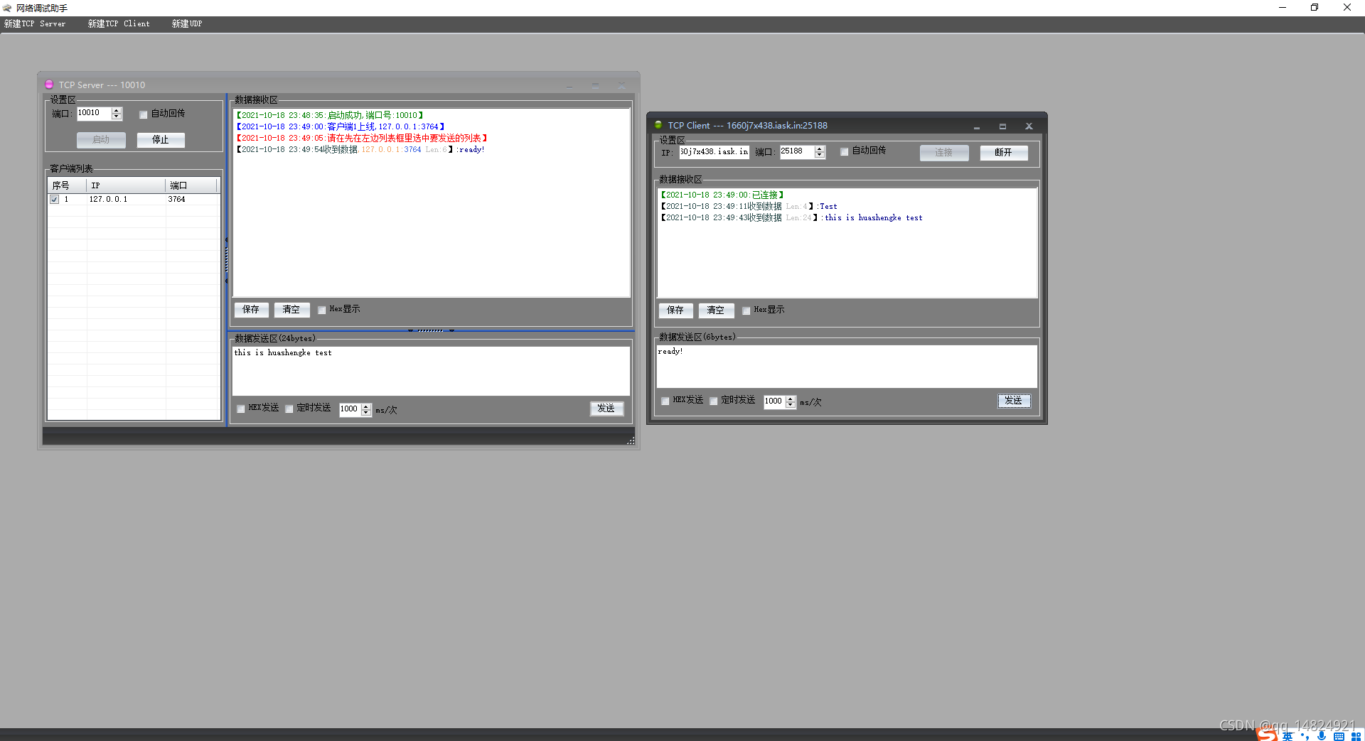
Task: Enable 自动回传 in TCP Server settings
Action: point(144,114)
